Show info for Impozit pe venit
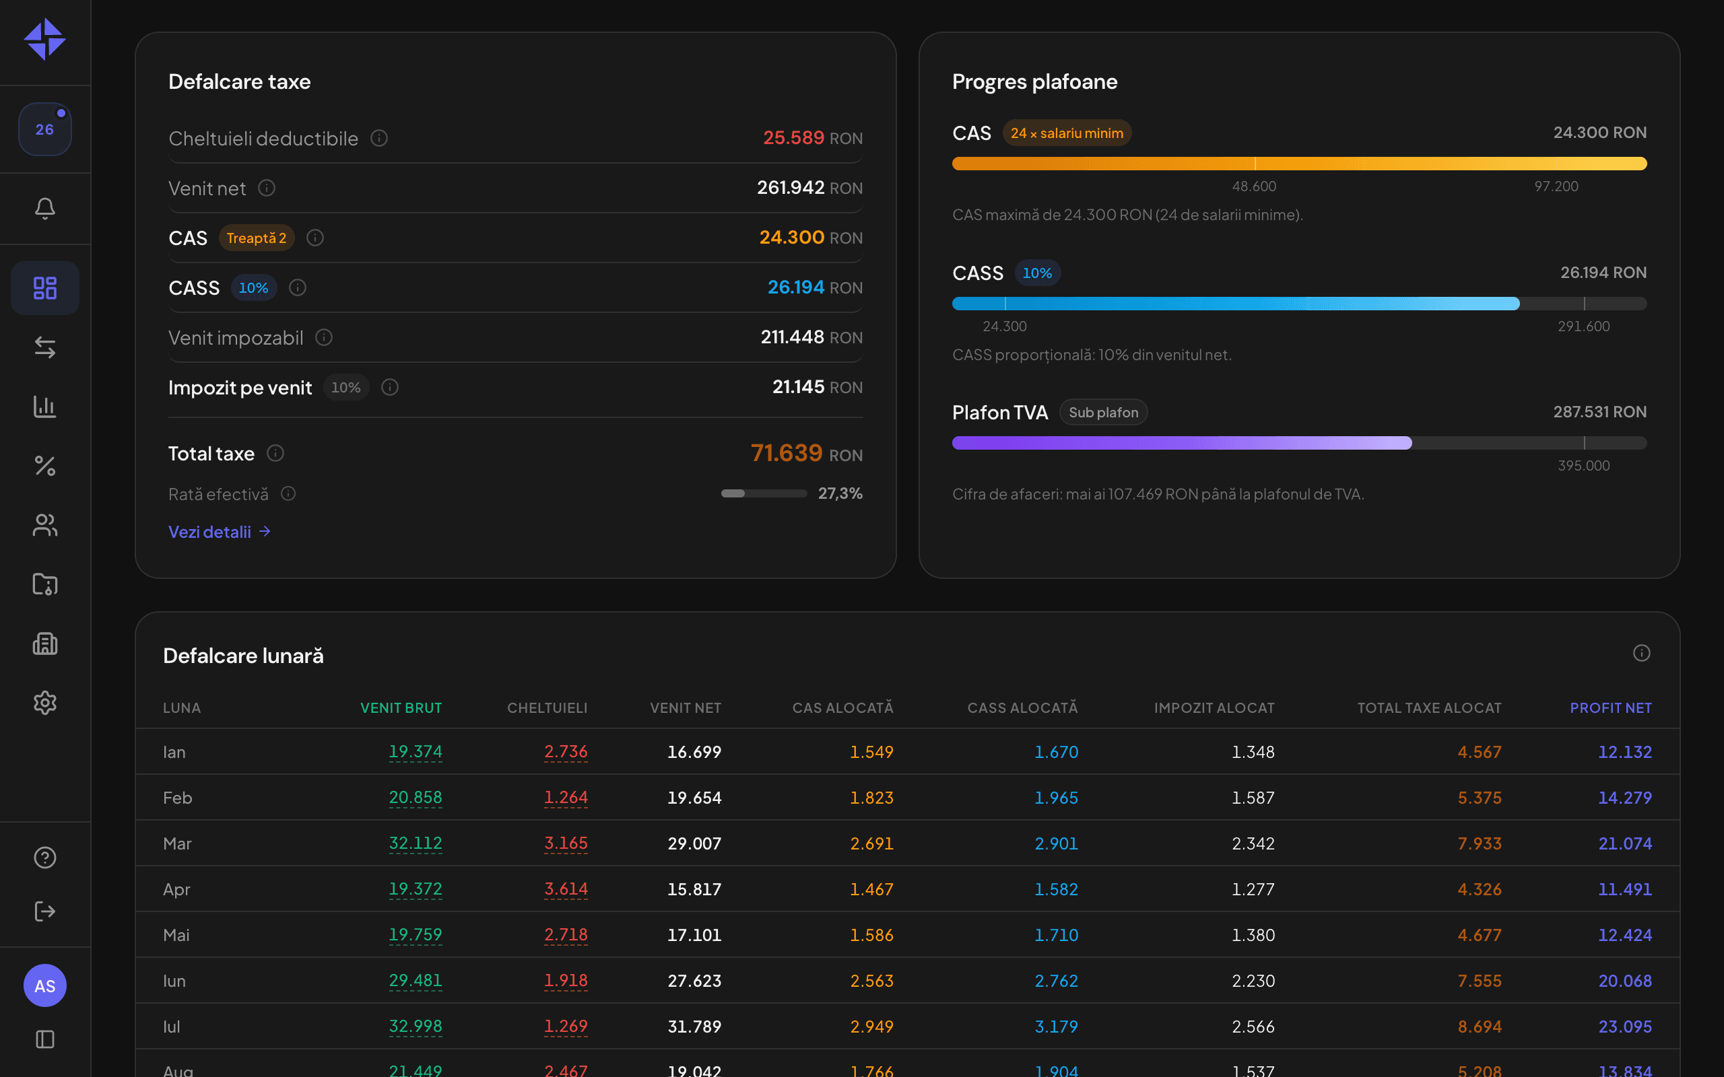The image size is (1724, 1077). click(390, 388)
